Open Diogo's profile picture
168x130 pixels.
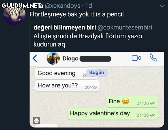coord(53,58)
